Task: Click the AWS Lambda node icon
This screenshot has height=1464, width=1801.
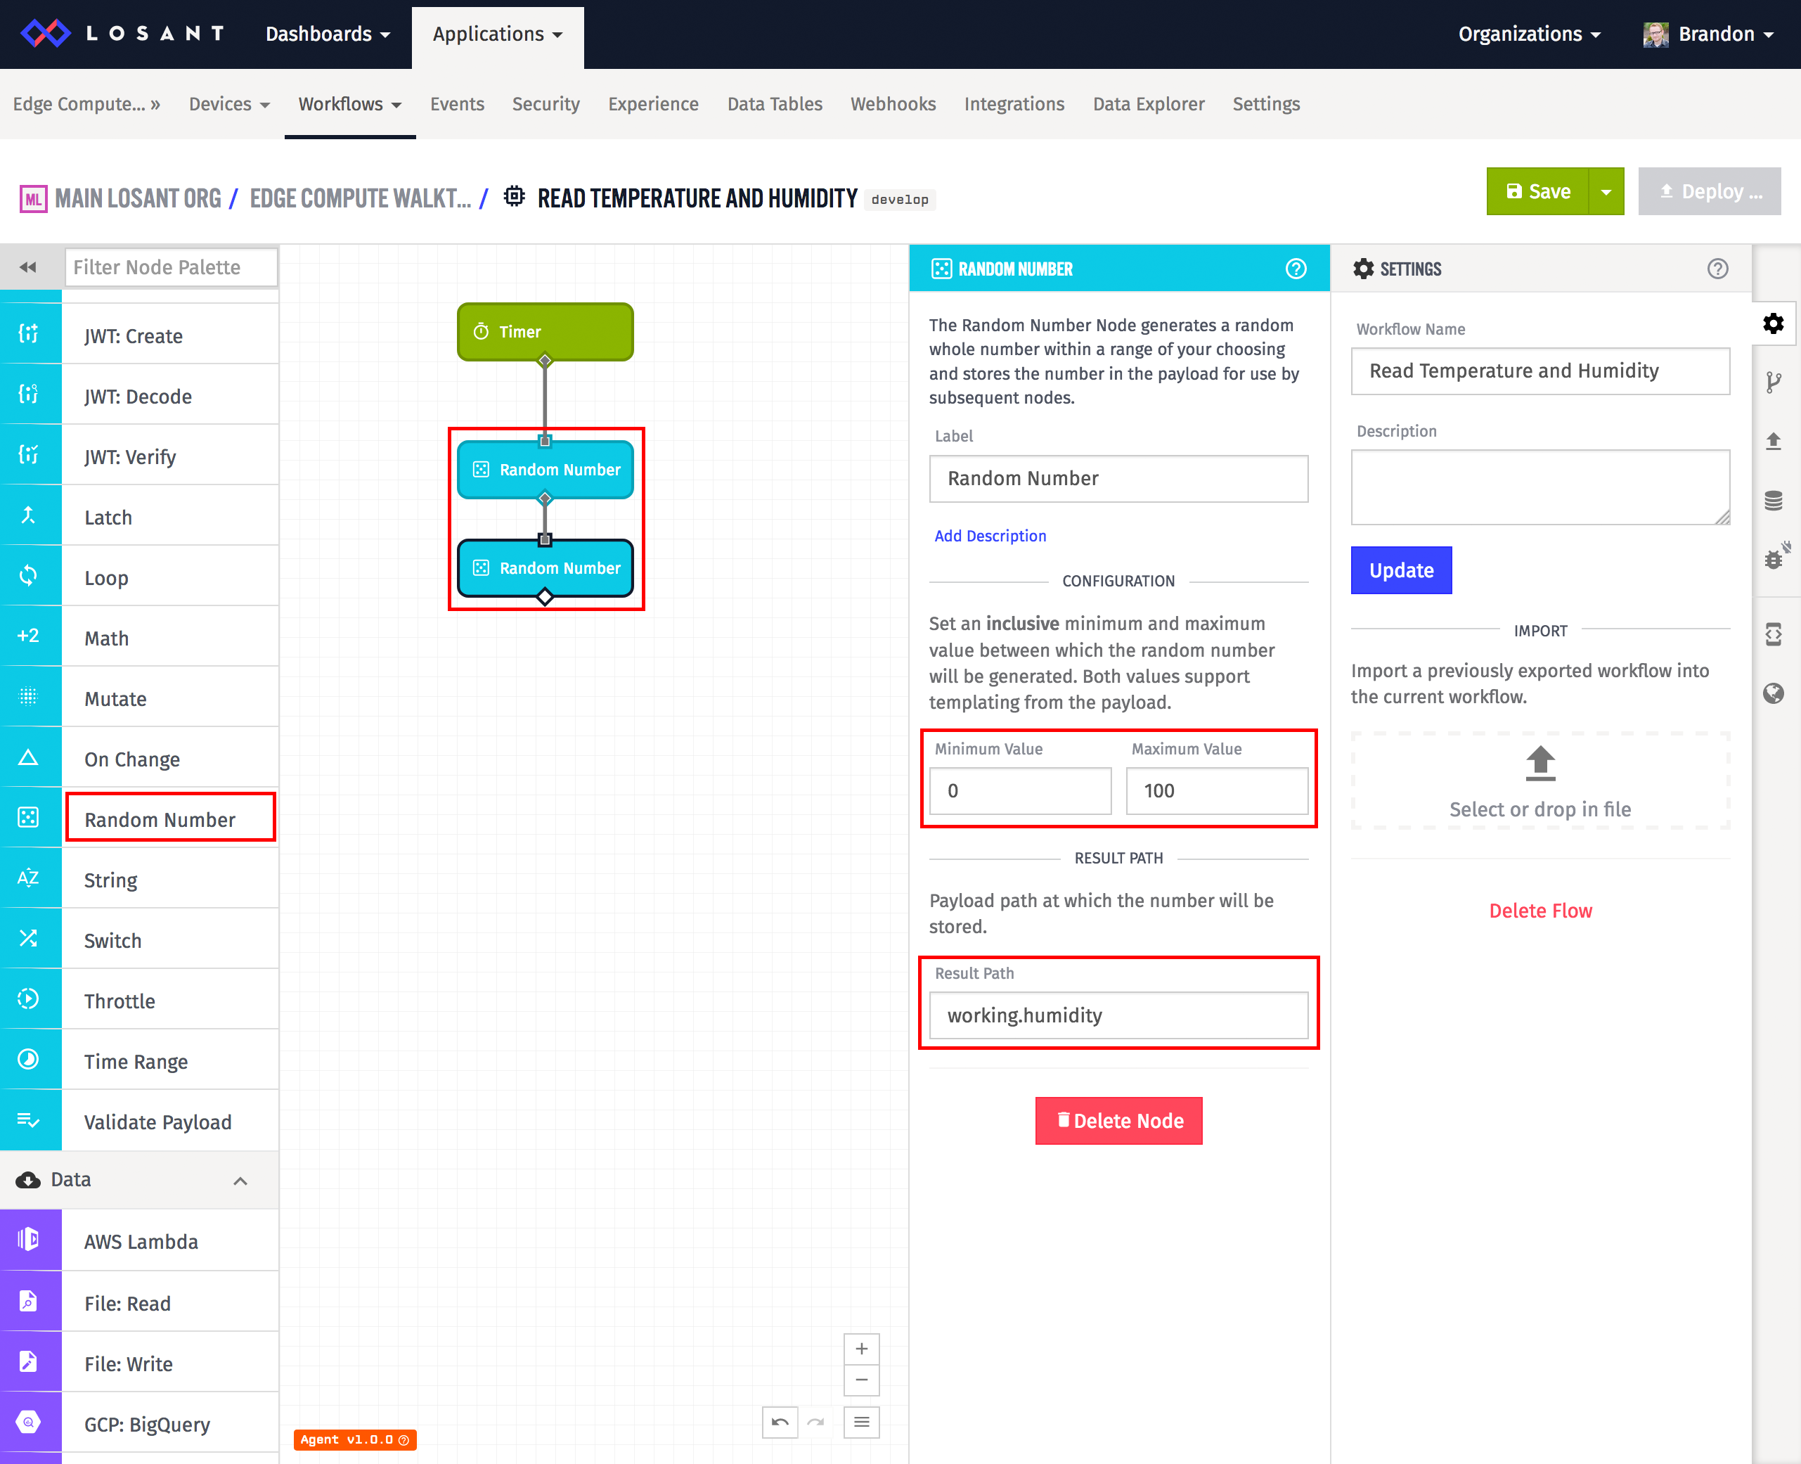Action: [30, 1240]
